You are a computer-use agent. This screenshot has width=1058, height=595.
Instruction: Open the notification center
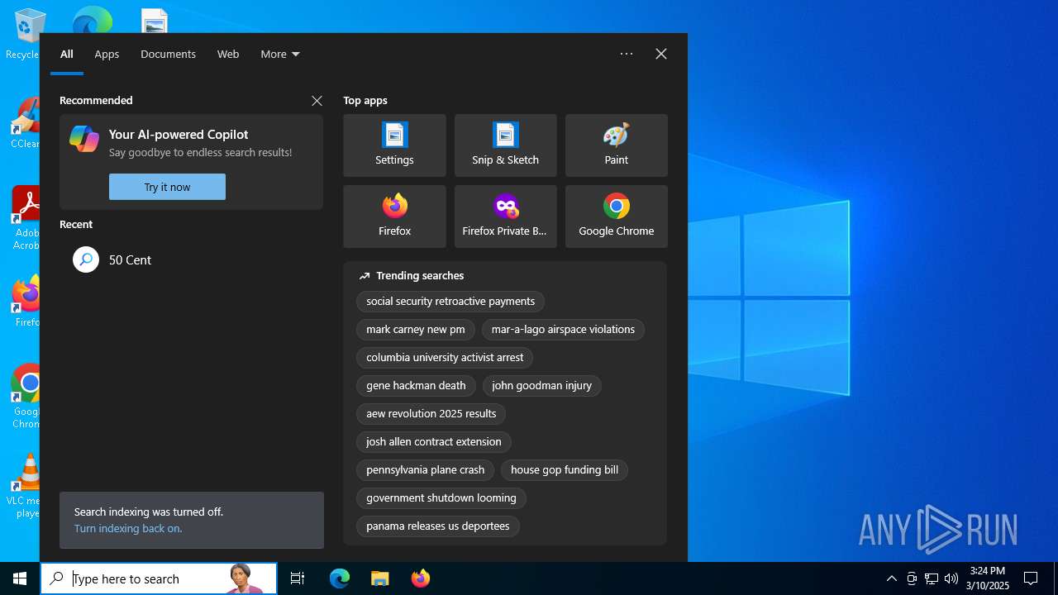click(1031, 578)
